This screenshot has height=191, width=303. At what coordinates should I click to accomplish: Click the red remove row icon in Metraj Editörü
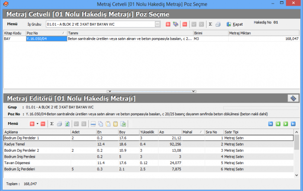[43, 124]
